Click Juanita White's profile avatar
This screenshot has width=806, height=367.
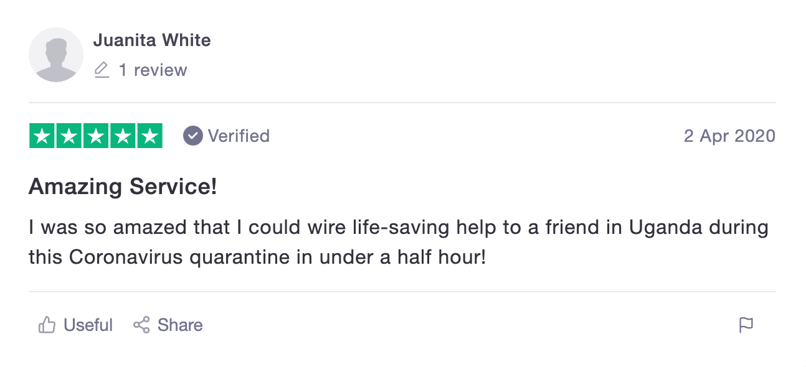56,55
